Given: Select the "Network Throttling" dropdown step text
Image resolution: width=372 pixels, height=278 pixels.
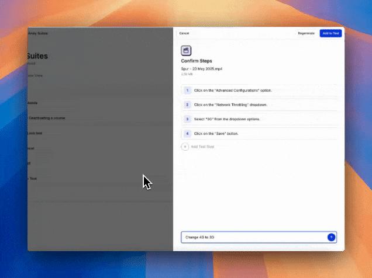Looking at the screenshot, I should coord(230,105).
